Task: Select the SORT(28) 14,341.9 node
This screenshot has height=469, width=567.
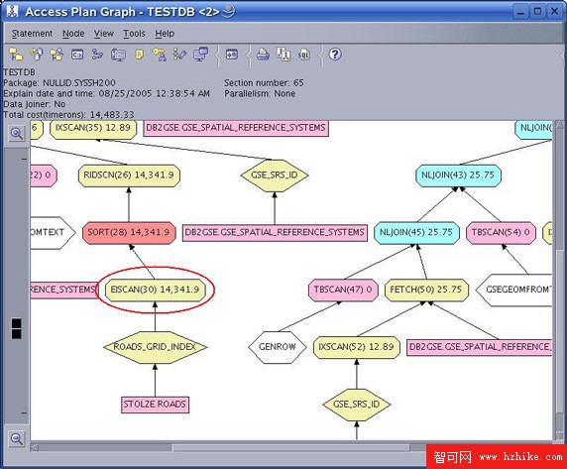Action: click(129, 232)
